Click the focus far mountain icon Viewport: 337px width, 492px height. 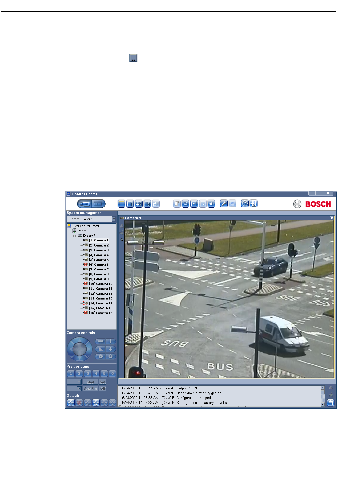pos(100,349)
